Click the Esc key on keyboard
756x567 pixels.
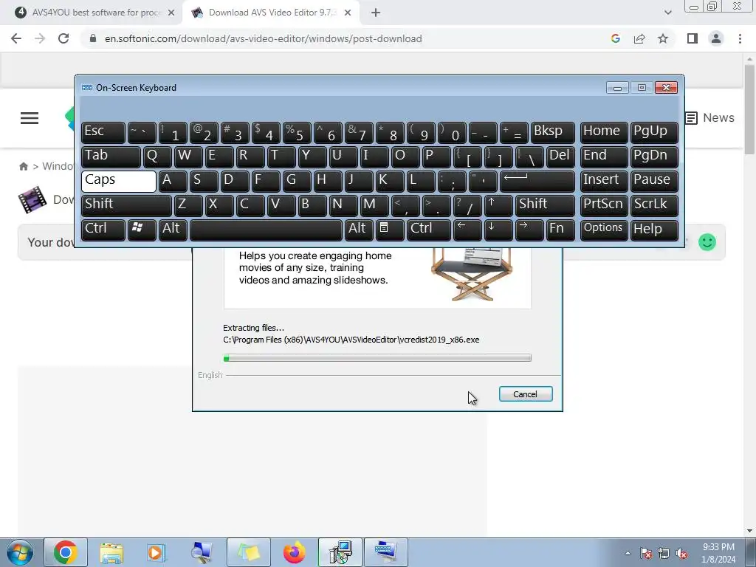pyautogui.click(x=103, y=133)
